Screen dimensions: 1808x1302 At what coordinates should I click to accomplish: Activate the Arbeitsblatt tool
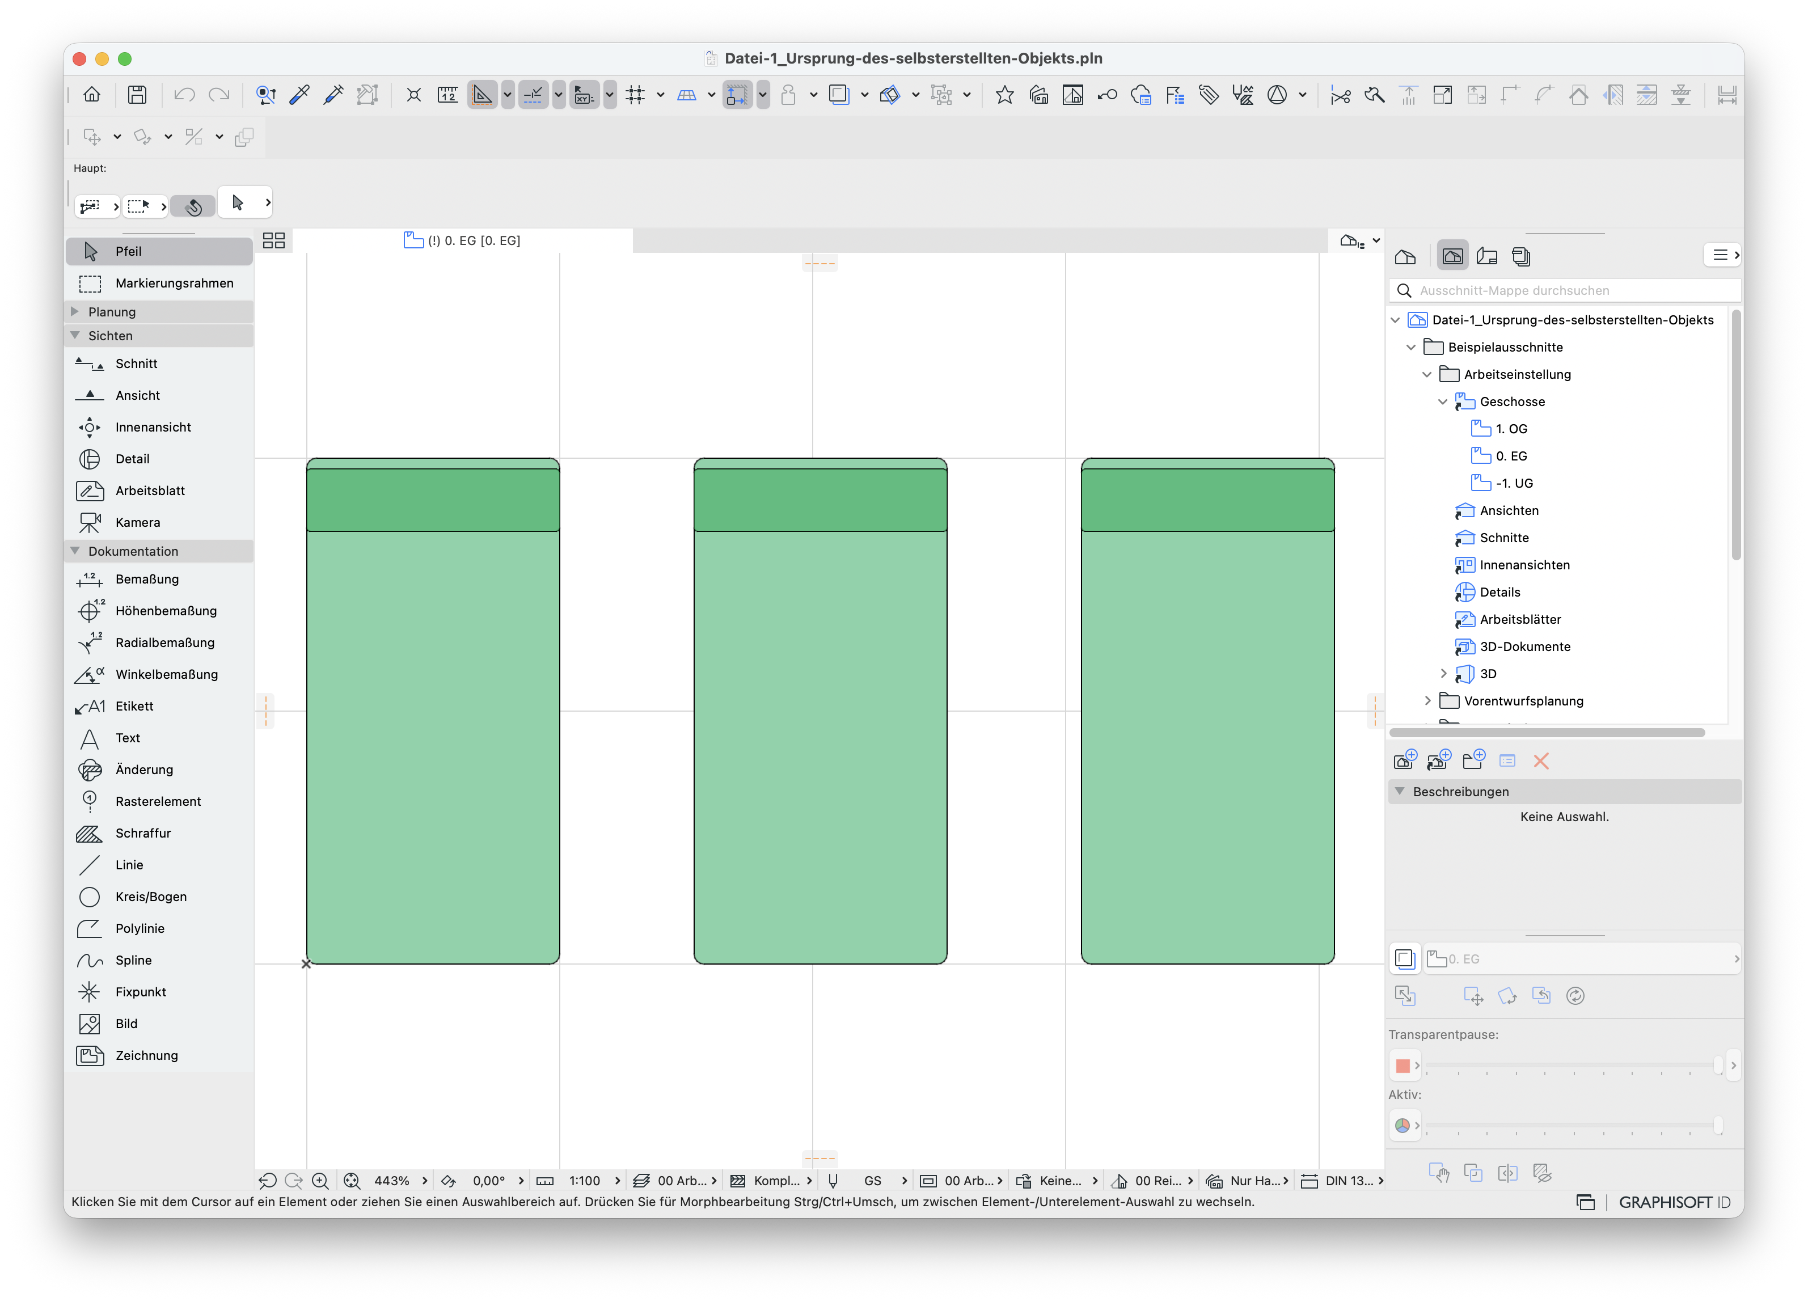159,491
